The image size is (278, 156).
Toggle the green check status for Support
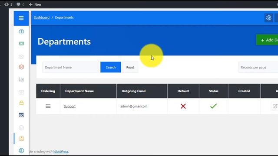click(213, 106)
